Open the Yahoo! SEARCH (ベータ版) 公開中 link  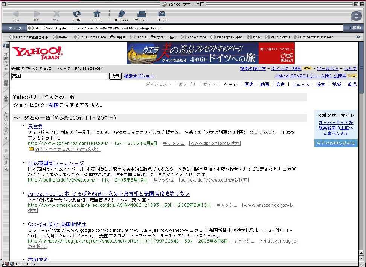coord(311,76)
